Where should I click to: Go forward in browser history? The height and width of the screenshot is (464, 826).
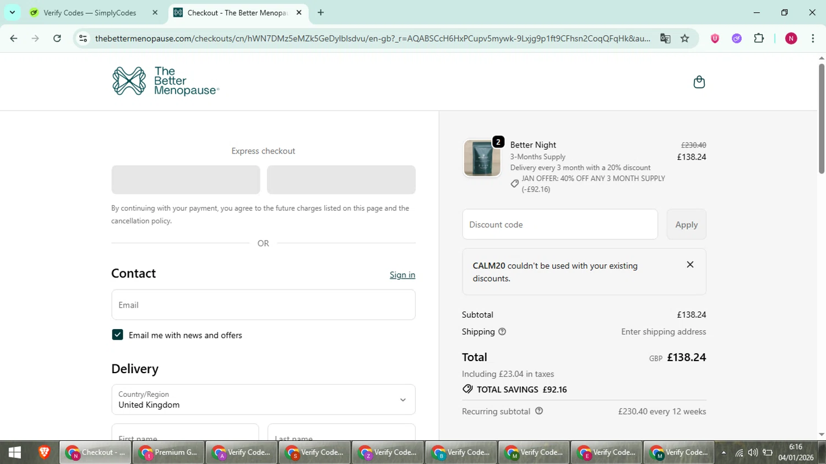coord(35,39)
